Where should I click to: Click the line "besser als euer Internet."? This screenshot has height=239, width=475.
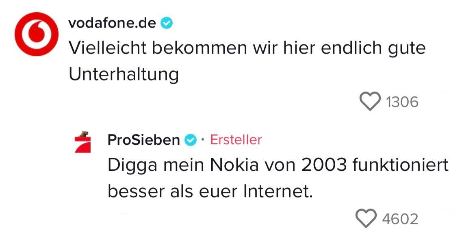tap(210, 191)
